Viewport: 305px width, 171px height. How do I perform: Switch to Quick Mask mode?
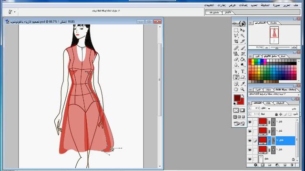click(x=243, y=110)
